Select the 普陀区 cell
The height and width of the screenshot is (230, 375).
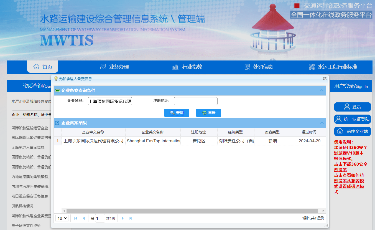pyautogui.click(x=199, y=141)
